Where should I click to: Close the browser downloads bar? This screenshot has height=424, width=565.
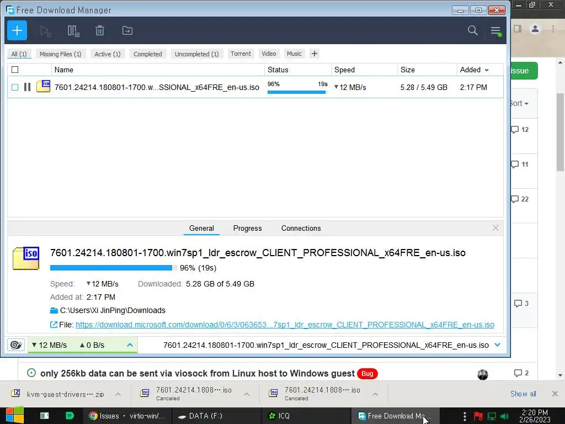click(x=555, y=394)
